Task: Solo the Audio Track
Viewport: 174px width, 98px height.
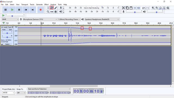Action: (x=10, y=30)
